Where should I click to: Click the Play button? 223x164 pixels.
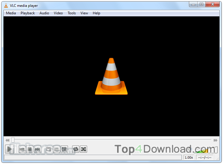click(x=10, y=149)
